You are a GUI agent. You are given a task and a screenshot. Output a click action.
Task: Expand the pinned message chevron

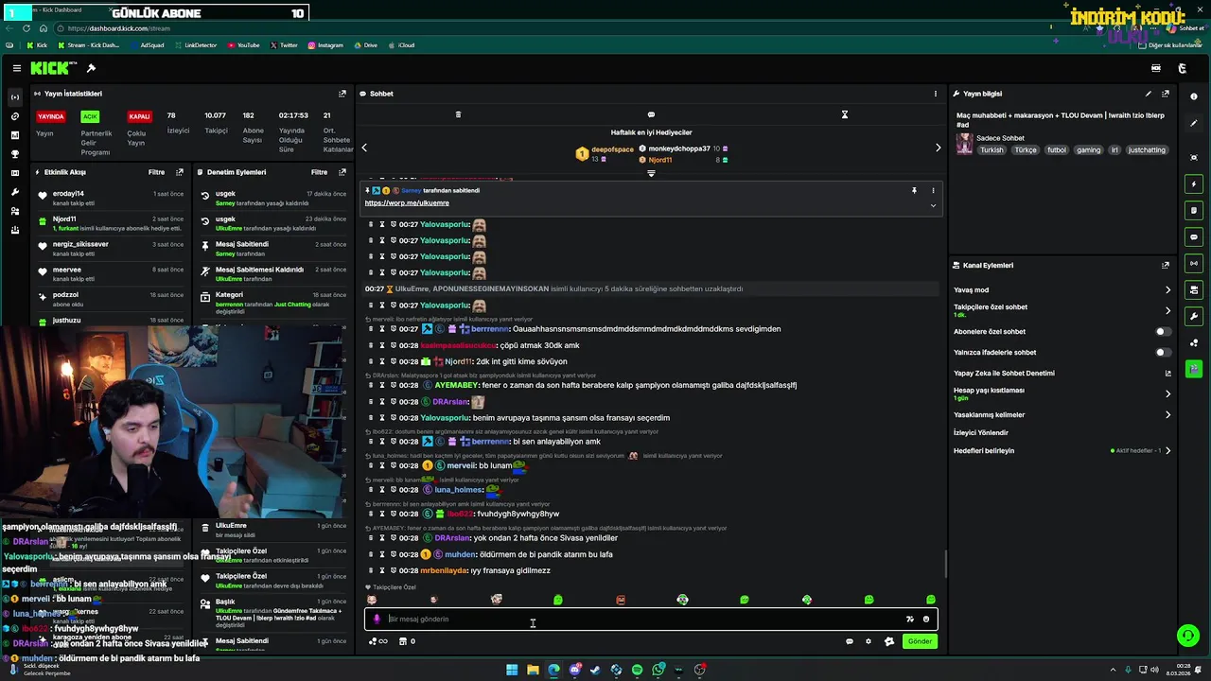933,205
